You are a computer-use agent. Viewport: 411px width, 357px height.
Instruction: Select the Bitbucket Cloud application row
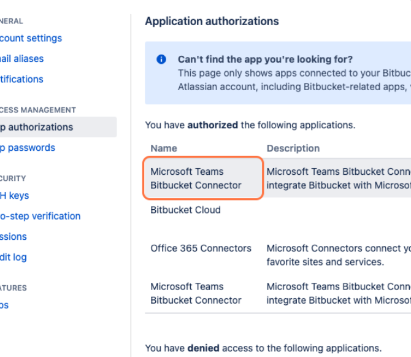[185, 210]
